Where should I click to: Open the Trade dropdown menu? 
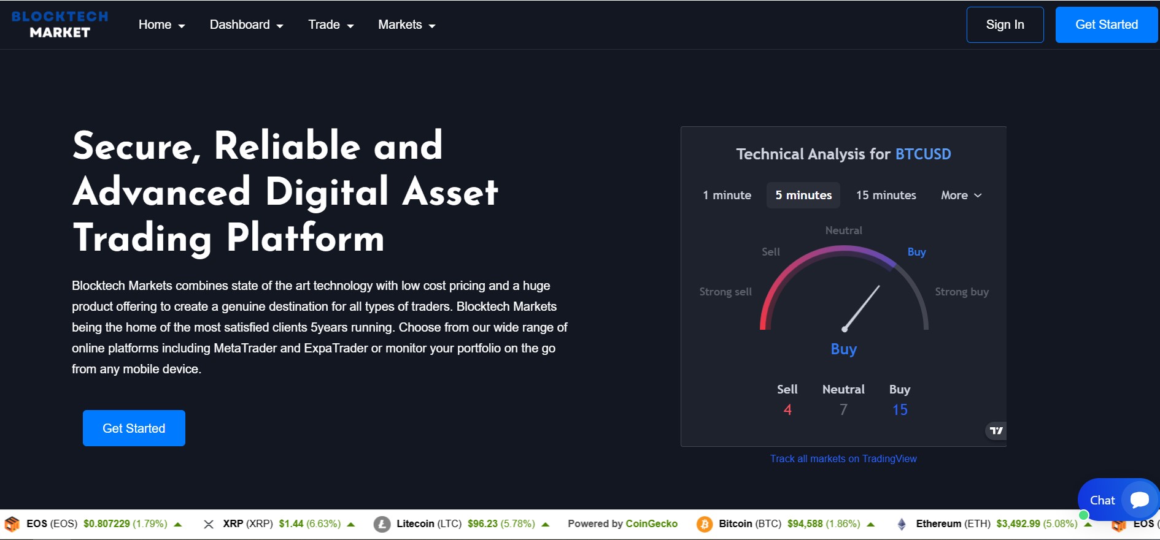pyautogui.click(x=331, y=25)
